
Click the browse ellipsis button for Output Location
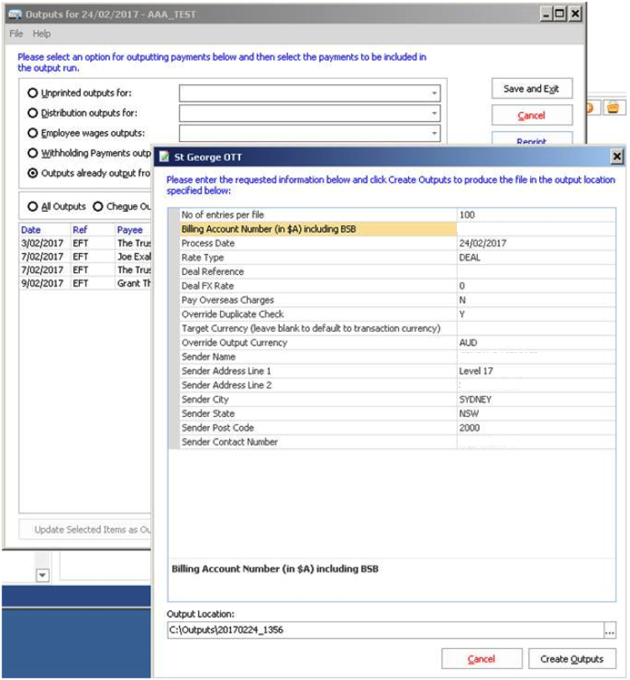coord(609,630)
